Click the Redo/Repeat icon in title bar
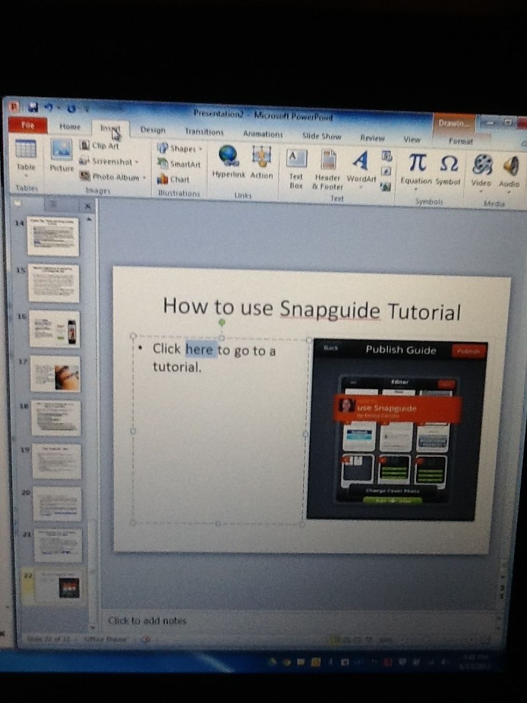This screenshot has height=703, width=527. coord(71,109)
